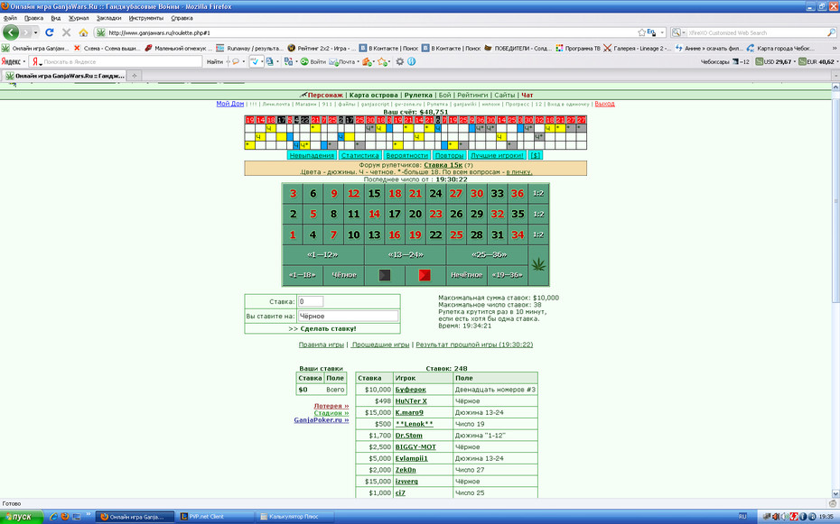Click the Yandex speech bubble icon

coord(235,61)
